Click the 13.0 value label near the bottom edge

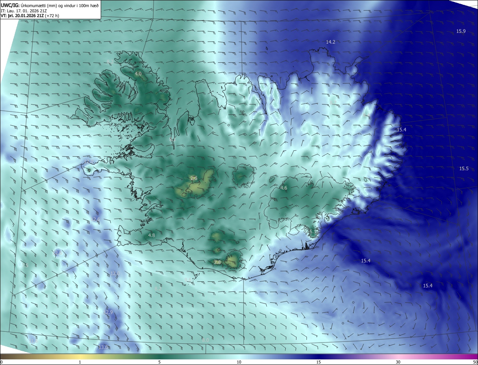click(x=103, y=347)
